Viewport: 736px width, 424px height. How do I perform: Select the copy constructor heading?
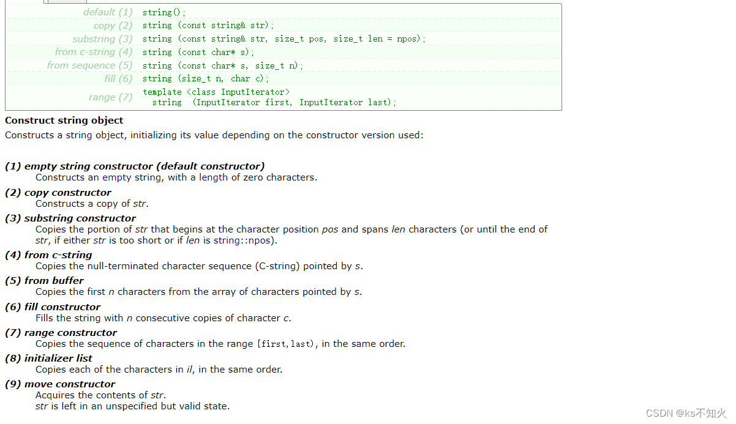[x=58, y=193]
